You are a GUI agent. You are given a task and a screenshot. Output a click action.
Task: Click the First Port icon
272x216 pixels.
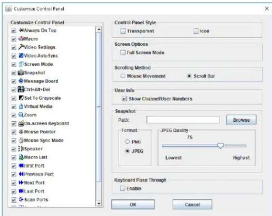point(21,166)
